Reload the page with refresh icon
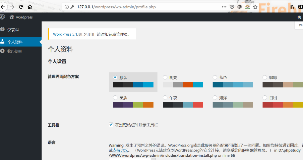 (21, 7)
